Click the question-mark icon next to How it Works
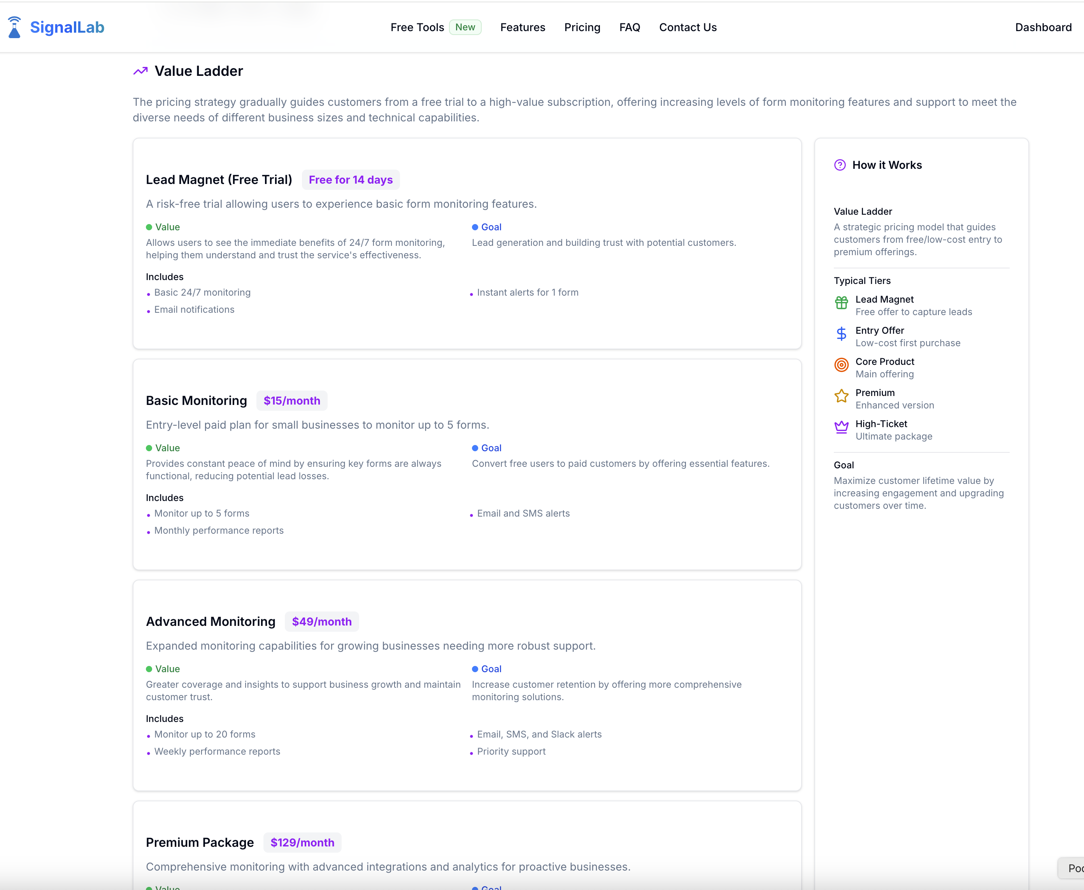 coord(839,165)
